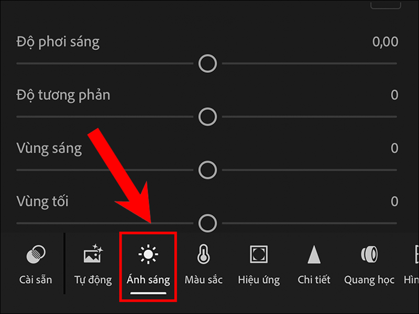The height and width of the screenshot is (314, 419).
Task: Click the Vùng tối value field
Action: 394,201
